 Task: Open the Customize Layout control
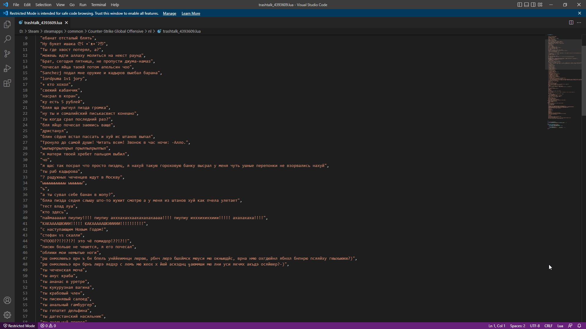[x=540, y=5]
